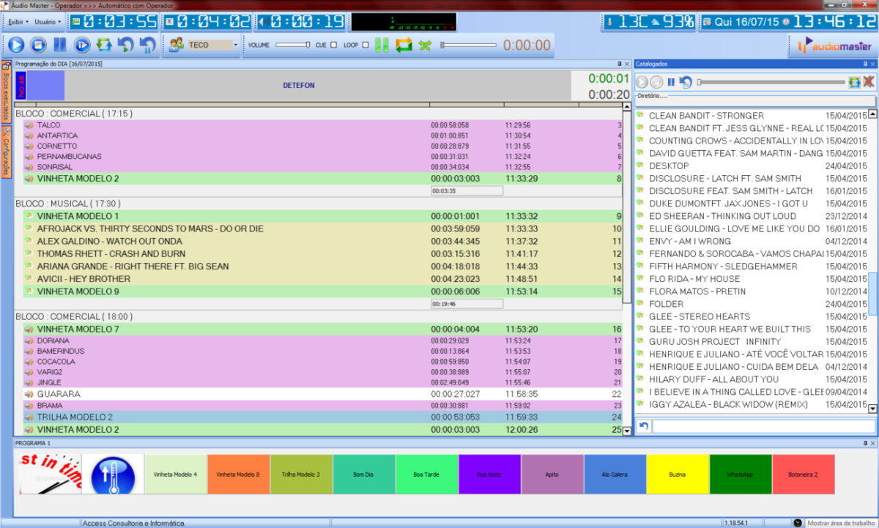Click the green-blue refresh arrows icon in main toolbar
The image size is (879, 528).
104,45
